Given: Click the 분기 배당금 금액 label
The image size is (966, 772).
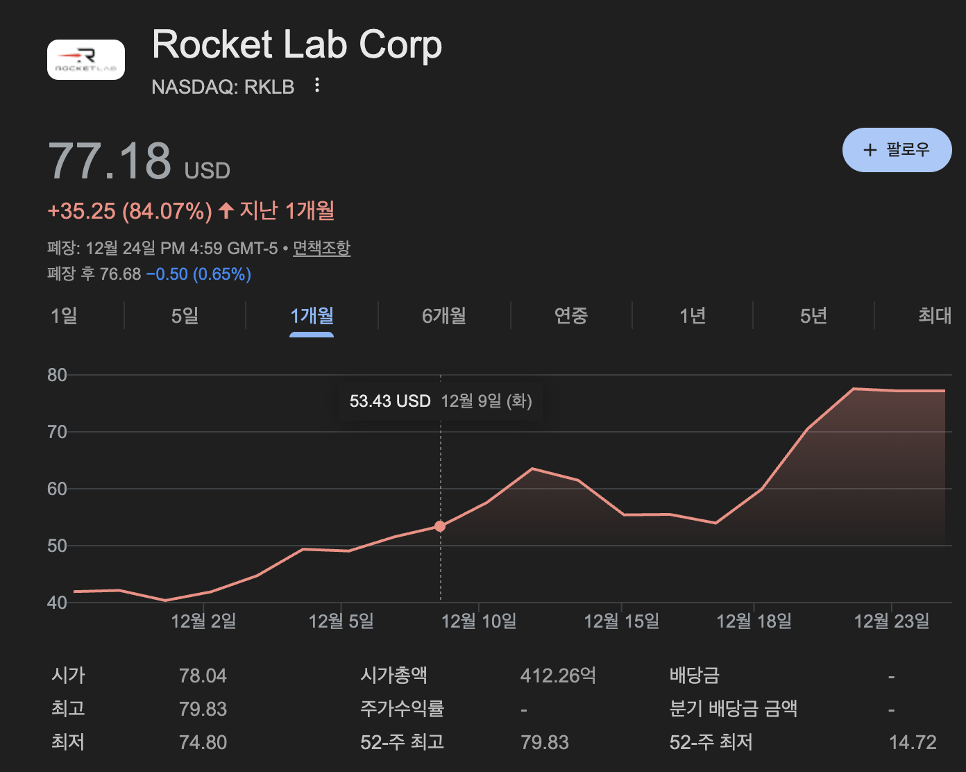Looking at the screenshot, I should click(734, 709).
